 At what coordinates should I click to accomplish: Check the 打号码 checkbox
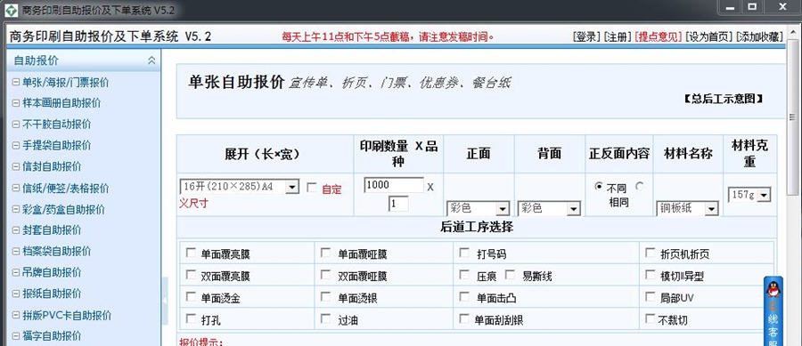[464, 253]
